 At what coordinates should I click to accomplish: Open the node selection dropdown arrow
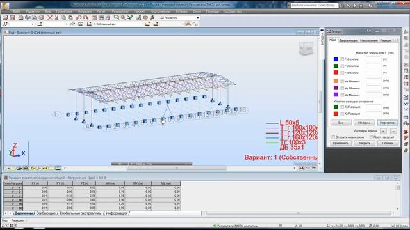[33, 24]
